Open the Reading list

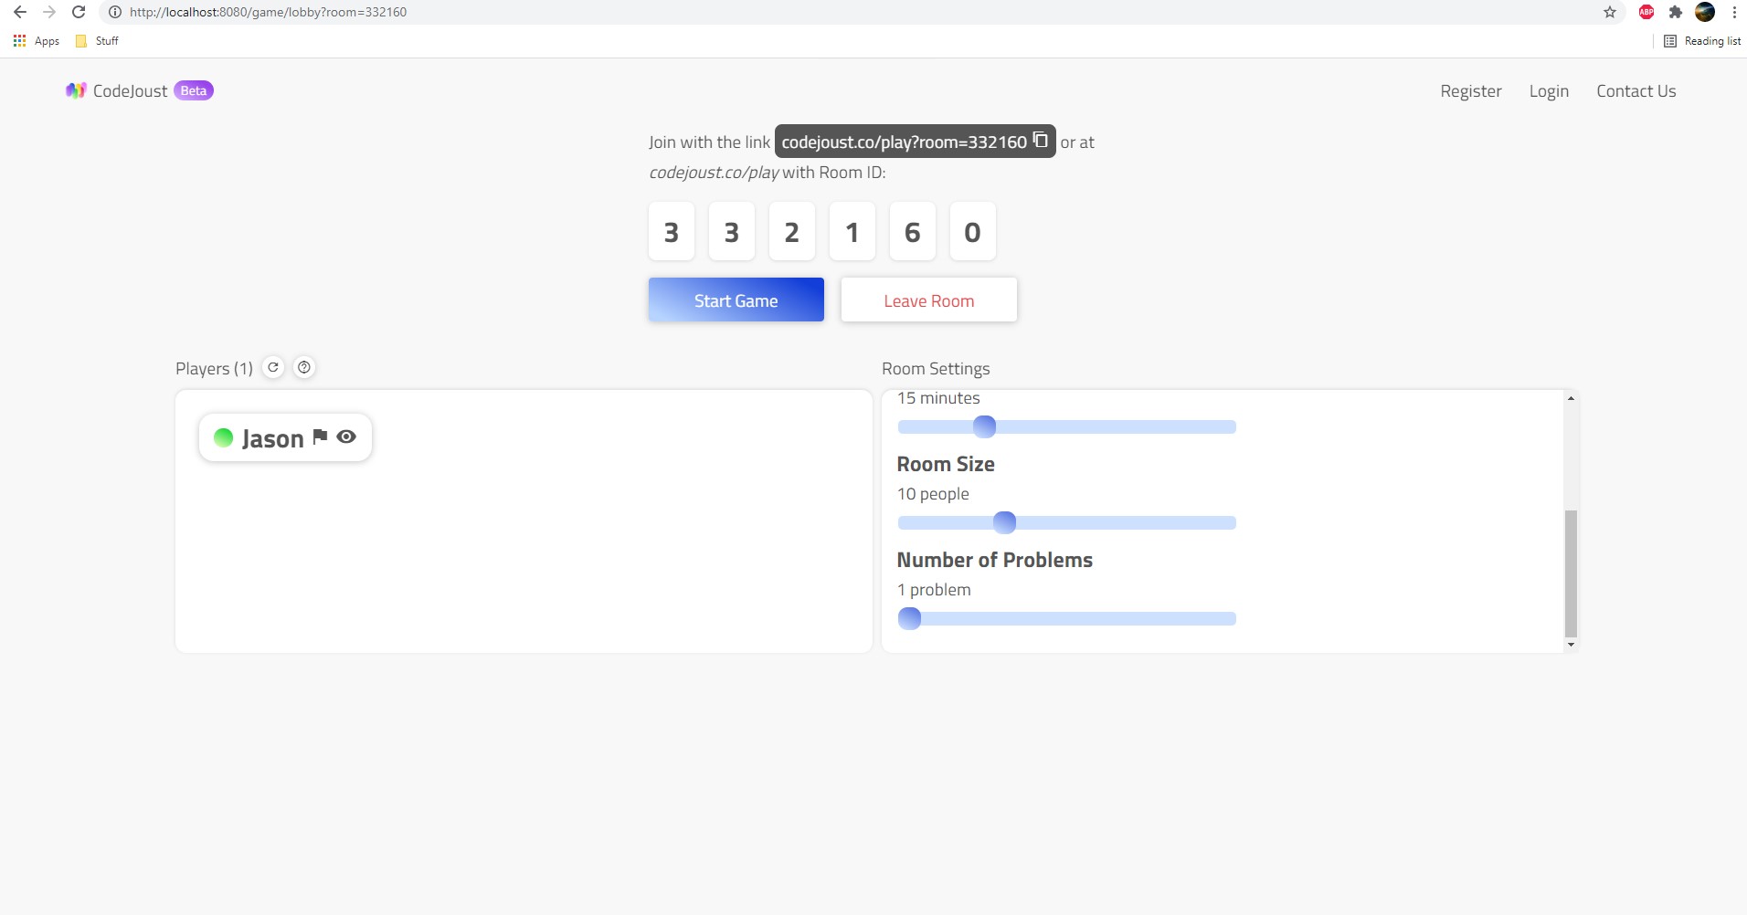point(1702,41)
